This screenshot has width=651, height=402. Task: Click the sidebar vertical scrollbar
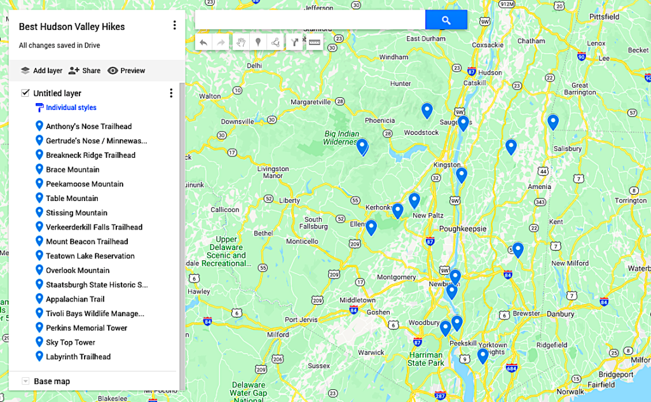[x=181, y=235]
